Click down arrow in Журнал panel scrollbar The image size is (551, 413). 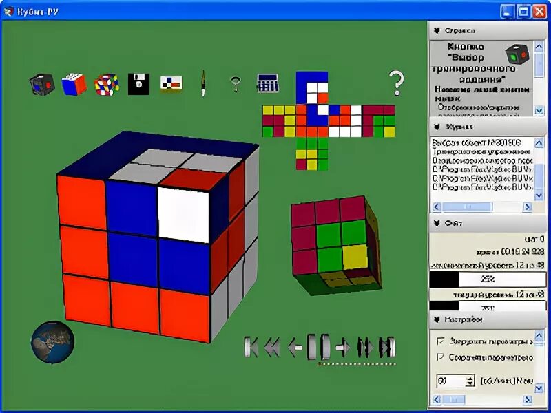pyautogui.click(x=539, y=195)
